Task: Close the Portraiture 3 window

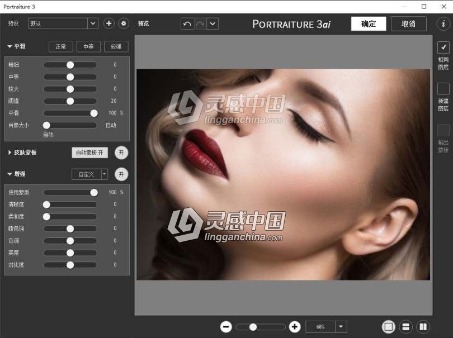Action: (443, 6)
